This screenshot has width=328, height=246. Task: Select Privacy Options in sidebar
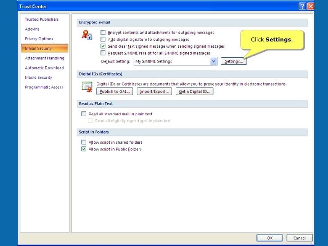(39, 39)
